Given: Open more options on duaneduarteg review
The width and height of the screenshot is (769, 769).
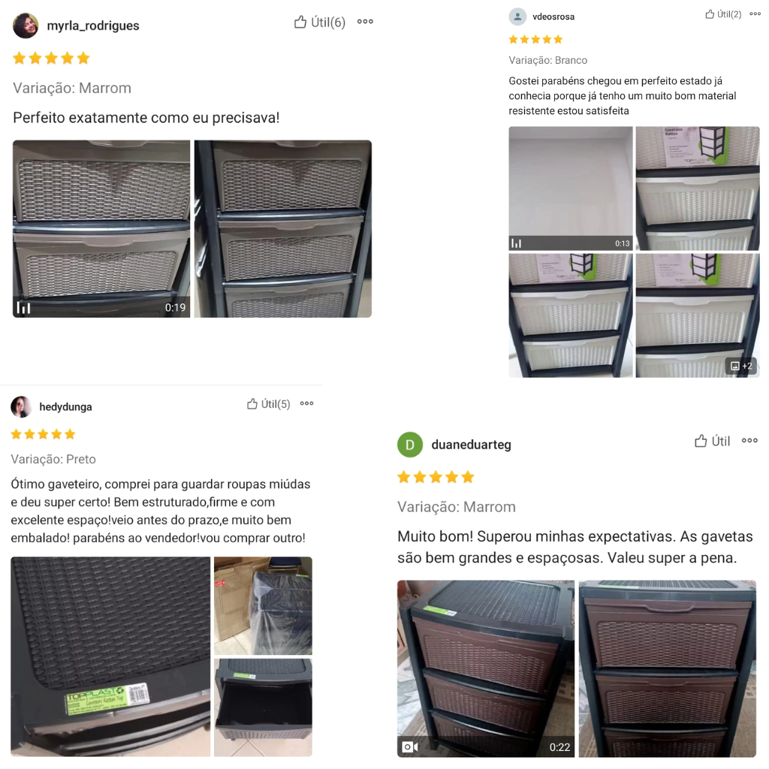Looking at the screenshot, I should pos(750,440).
